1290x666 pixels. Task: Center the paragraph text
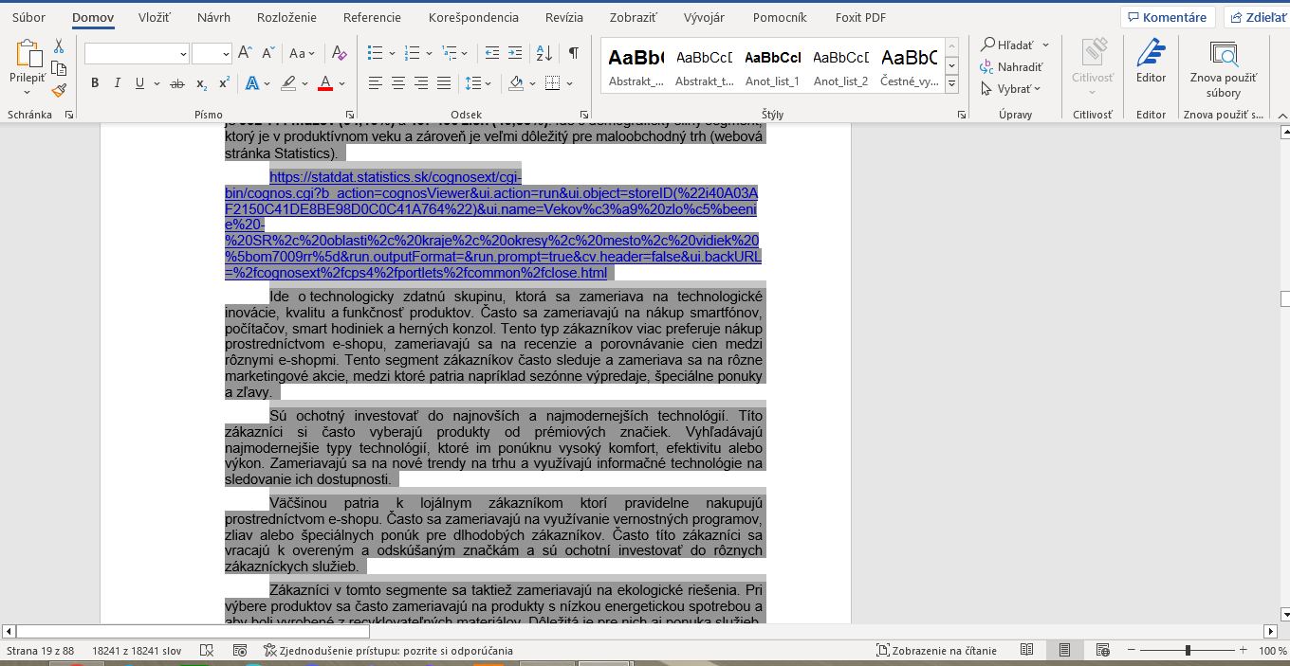(x=398, y=83)
